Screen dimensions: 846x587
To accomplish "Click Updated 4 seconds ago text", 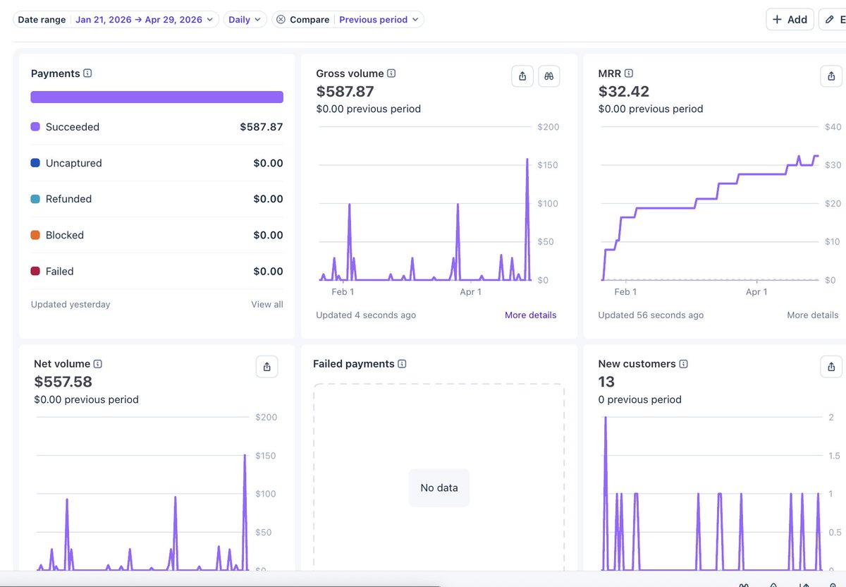I will 366,315.
